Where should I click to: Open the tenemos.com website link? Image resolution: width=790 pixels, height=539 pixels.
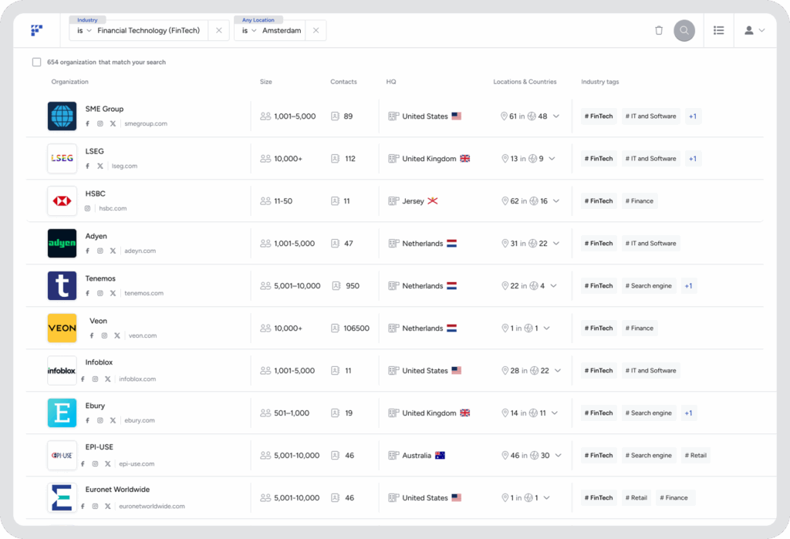[x=143, y=293]
